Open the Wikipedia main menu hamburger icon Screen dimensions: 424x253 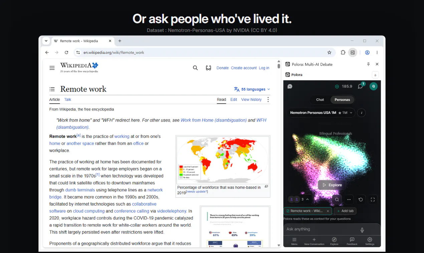tap(52, 68)
